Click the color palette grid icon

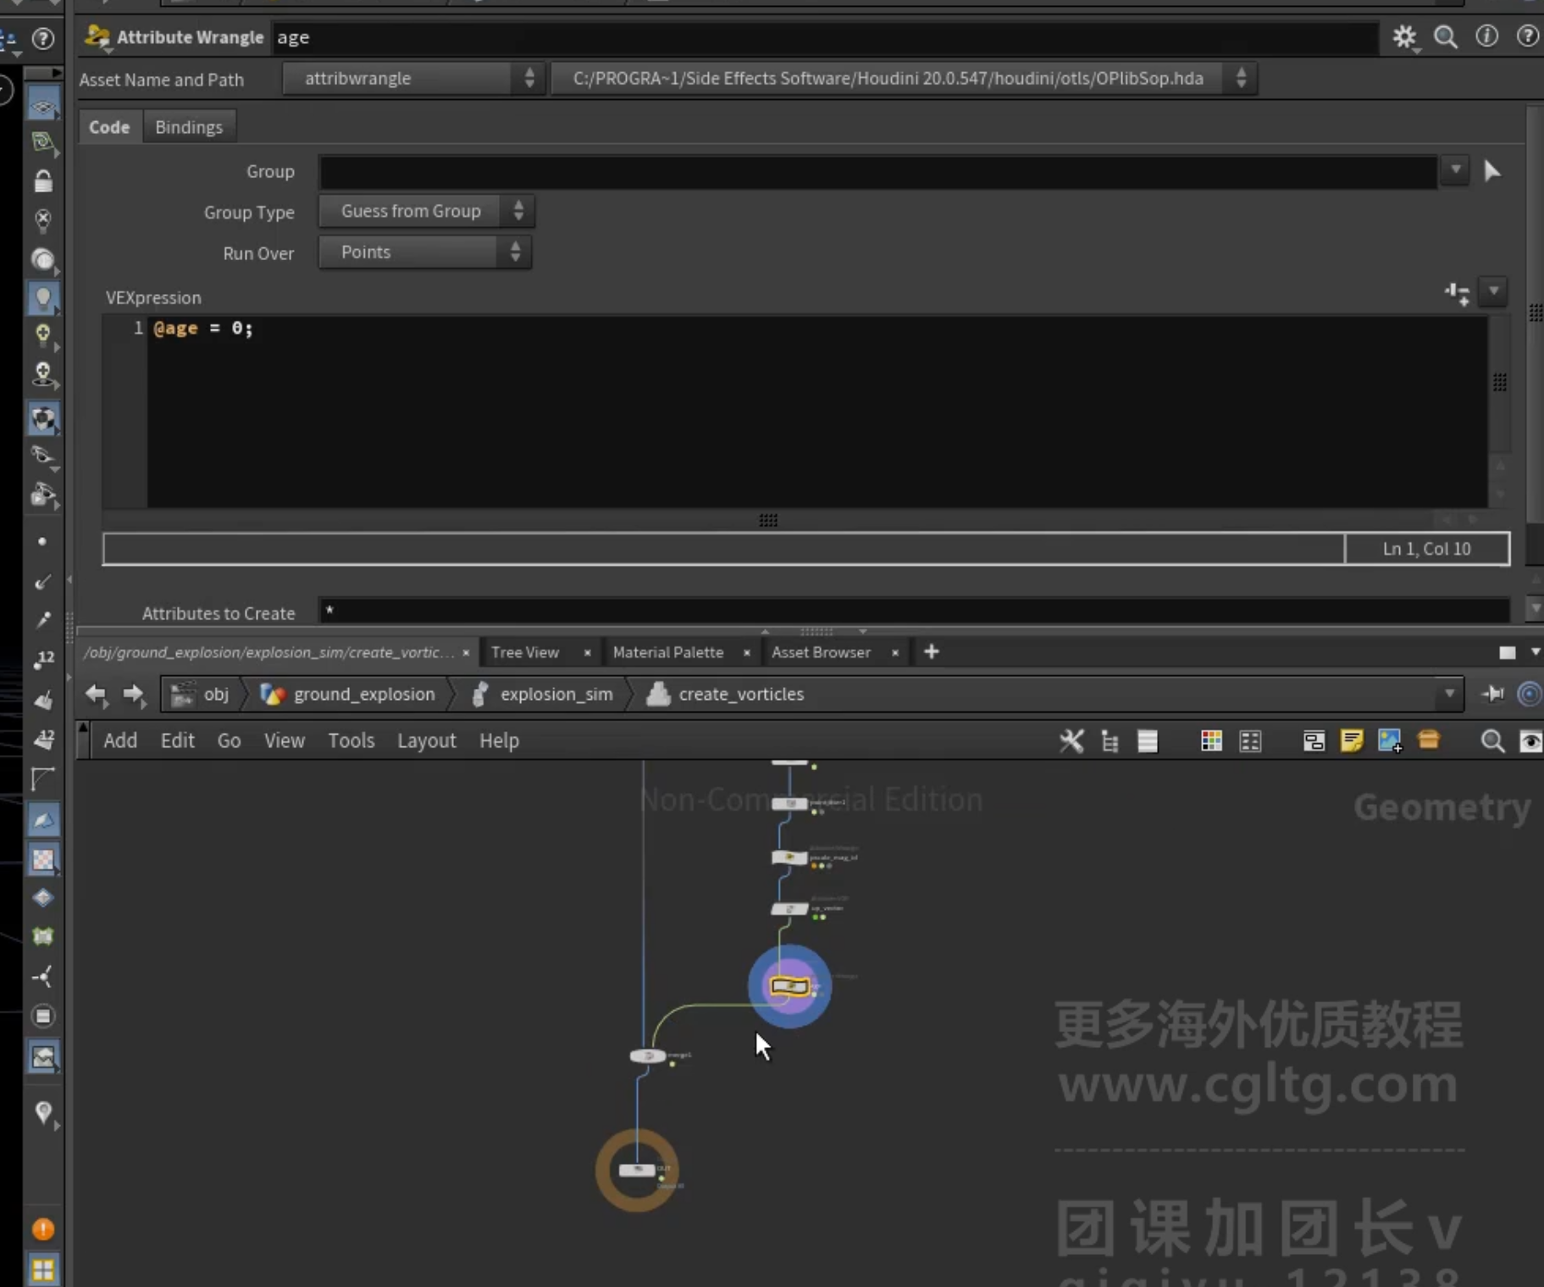point(1211,741)
